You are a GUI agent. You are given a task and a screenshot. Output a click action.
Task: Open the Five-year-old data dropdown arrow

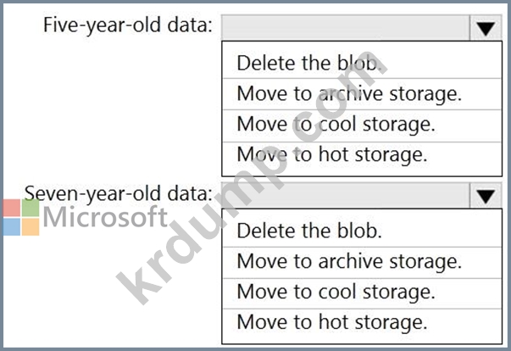tap(485, 27)
